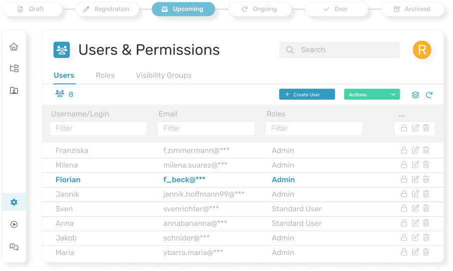Open the contacts folder sidebar icon
Viewport: 453px width, 271px height.
[x=14, y=90]
